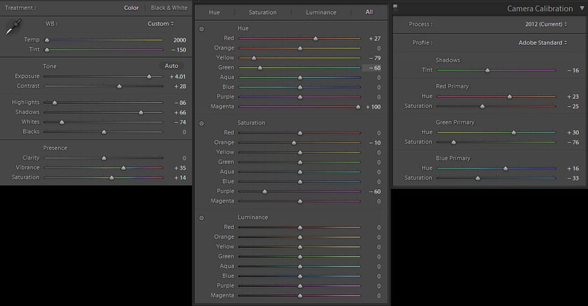Activate Luminance targeted adjustment tool
588x306 pixels.
[x=202, y=218]
